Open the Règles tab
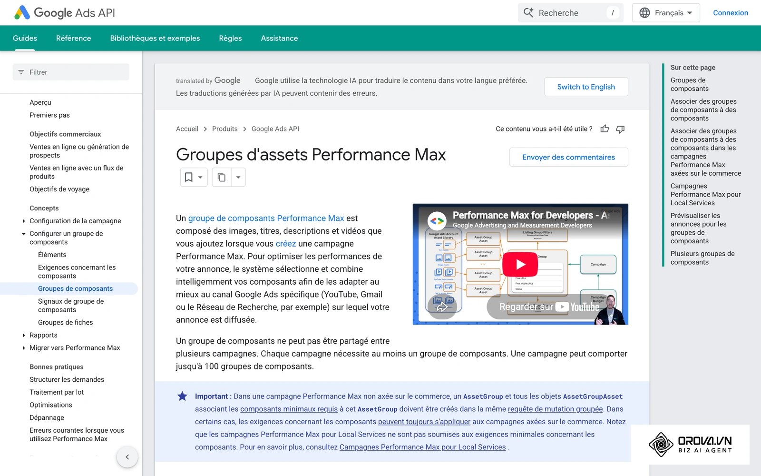 [x=230, y=38]
